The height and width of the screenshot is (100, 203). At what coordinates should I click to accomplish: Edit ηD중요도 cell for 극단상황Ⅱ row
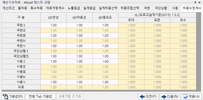[105, 56]
